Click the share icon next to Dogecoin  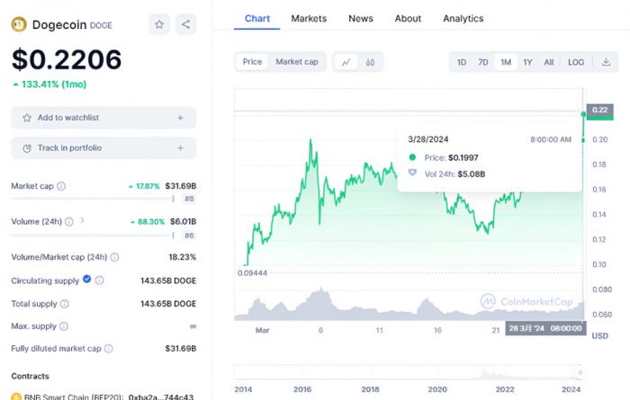coord(185,24)
